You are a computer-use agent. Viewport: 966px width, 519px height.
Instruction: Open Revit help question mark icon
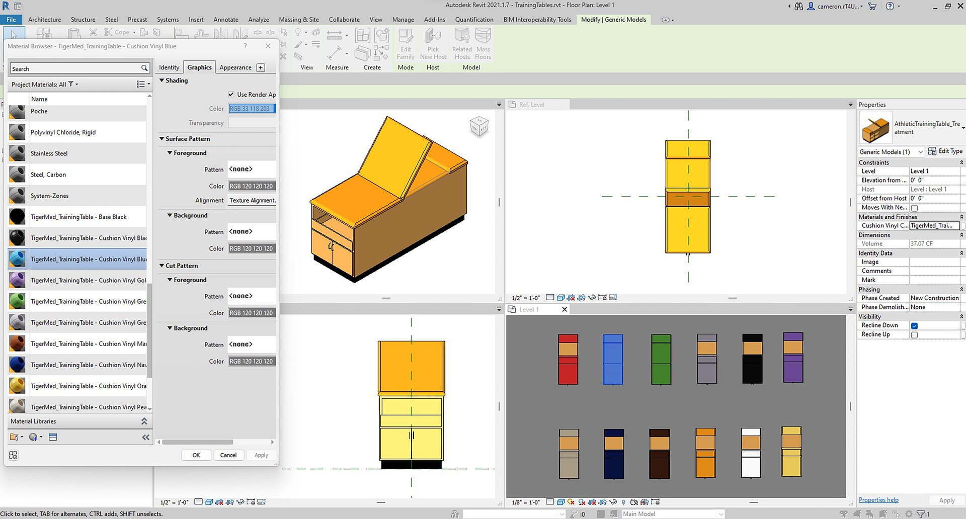click(x=890, y=6)
